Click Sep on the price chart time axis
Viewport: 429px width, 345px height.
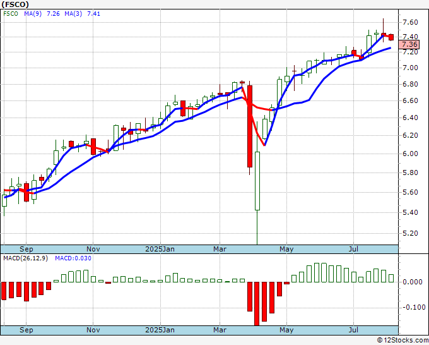(x=26, y=249)
